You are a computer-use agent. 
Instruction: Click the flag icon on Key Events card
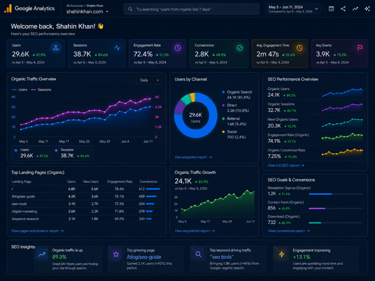[360, 48]
